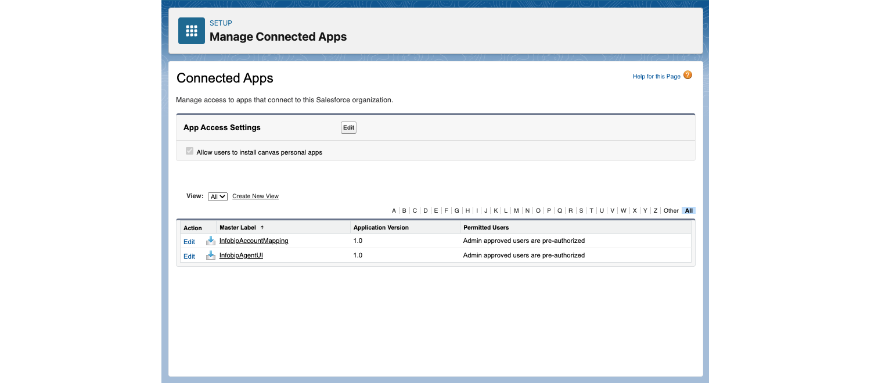Click Edit button in App Access Settings
Image resolution: width=871 pixels, height=383 pixels.
coord(348,128)
